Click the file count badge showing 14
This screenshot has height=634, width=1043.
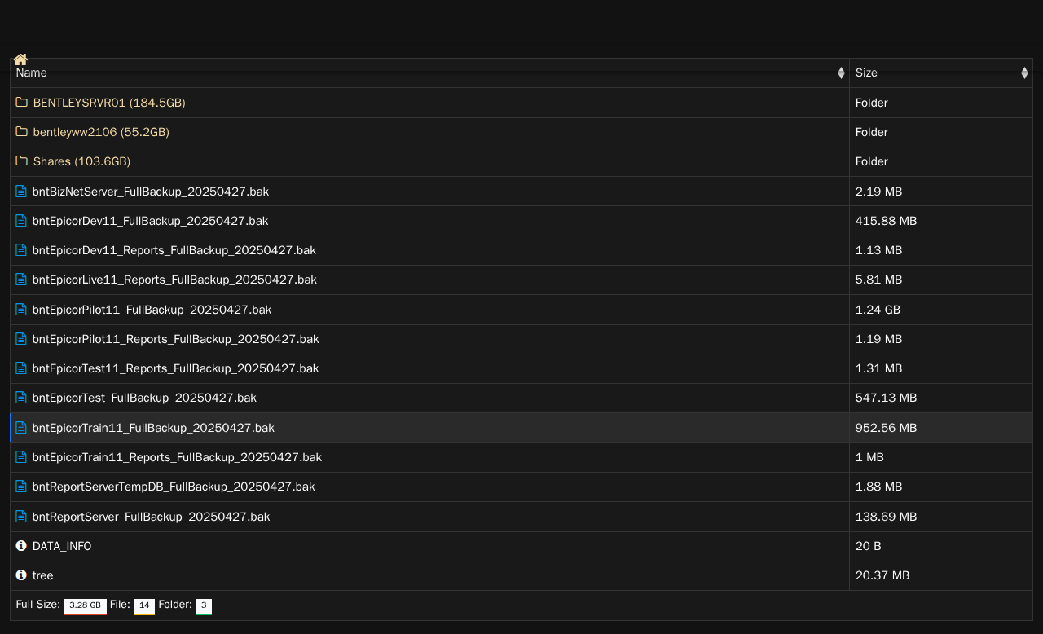144,606
